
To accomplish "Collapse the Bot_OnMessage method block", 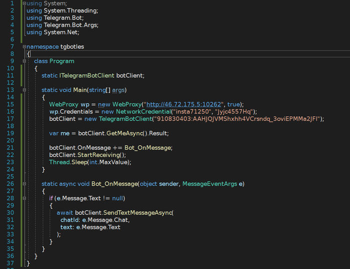I will 24,184.
